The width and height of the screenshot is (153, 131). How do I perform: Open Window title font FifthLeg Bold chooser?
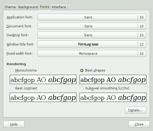pos(92,44)
